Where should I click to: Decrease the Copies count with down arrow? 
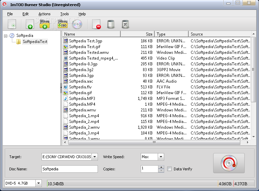click(x=161, y=171)
